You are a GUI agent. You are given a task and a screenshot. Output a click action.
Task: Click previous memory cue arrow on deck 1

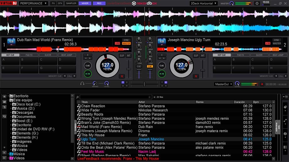click(64, 76)
